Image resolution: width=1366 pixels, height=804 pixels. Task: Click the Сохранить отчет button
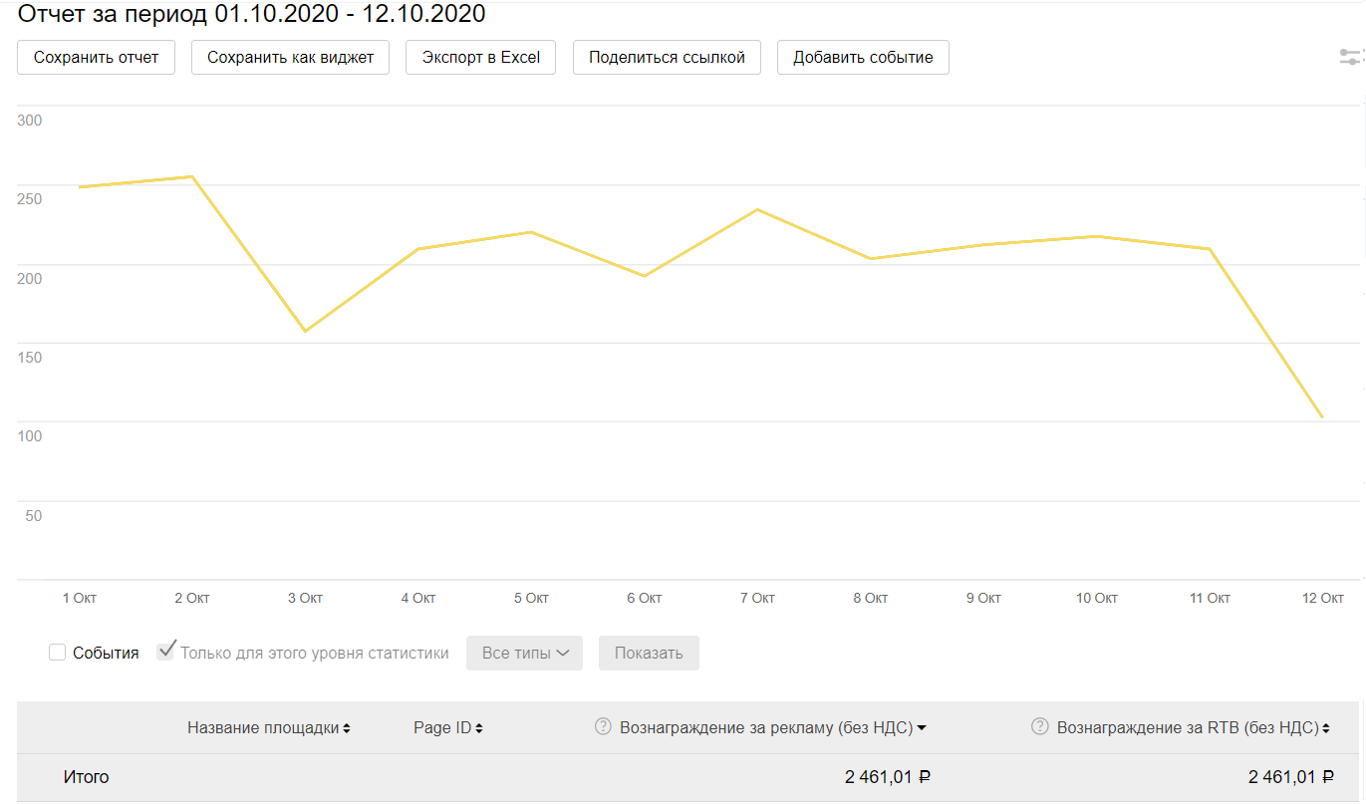coord(96,58)
